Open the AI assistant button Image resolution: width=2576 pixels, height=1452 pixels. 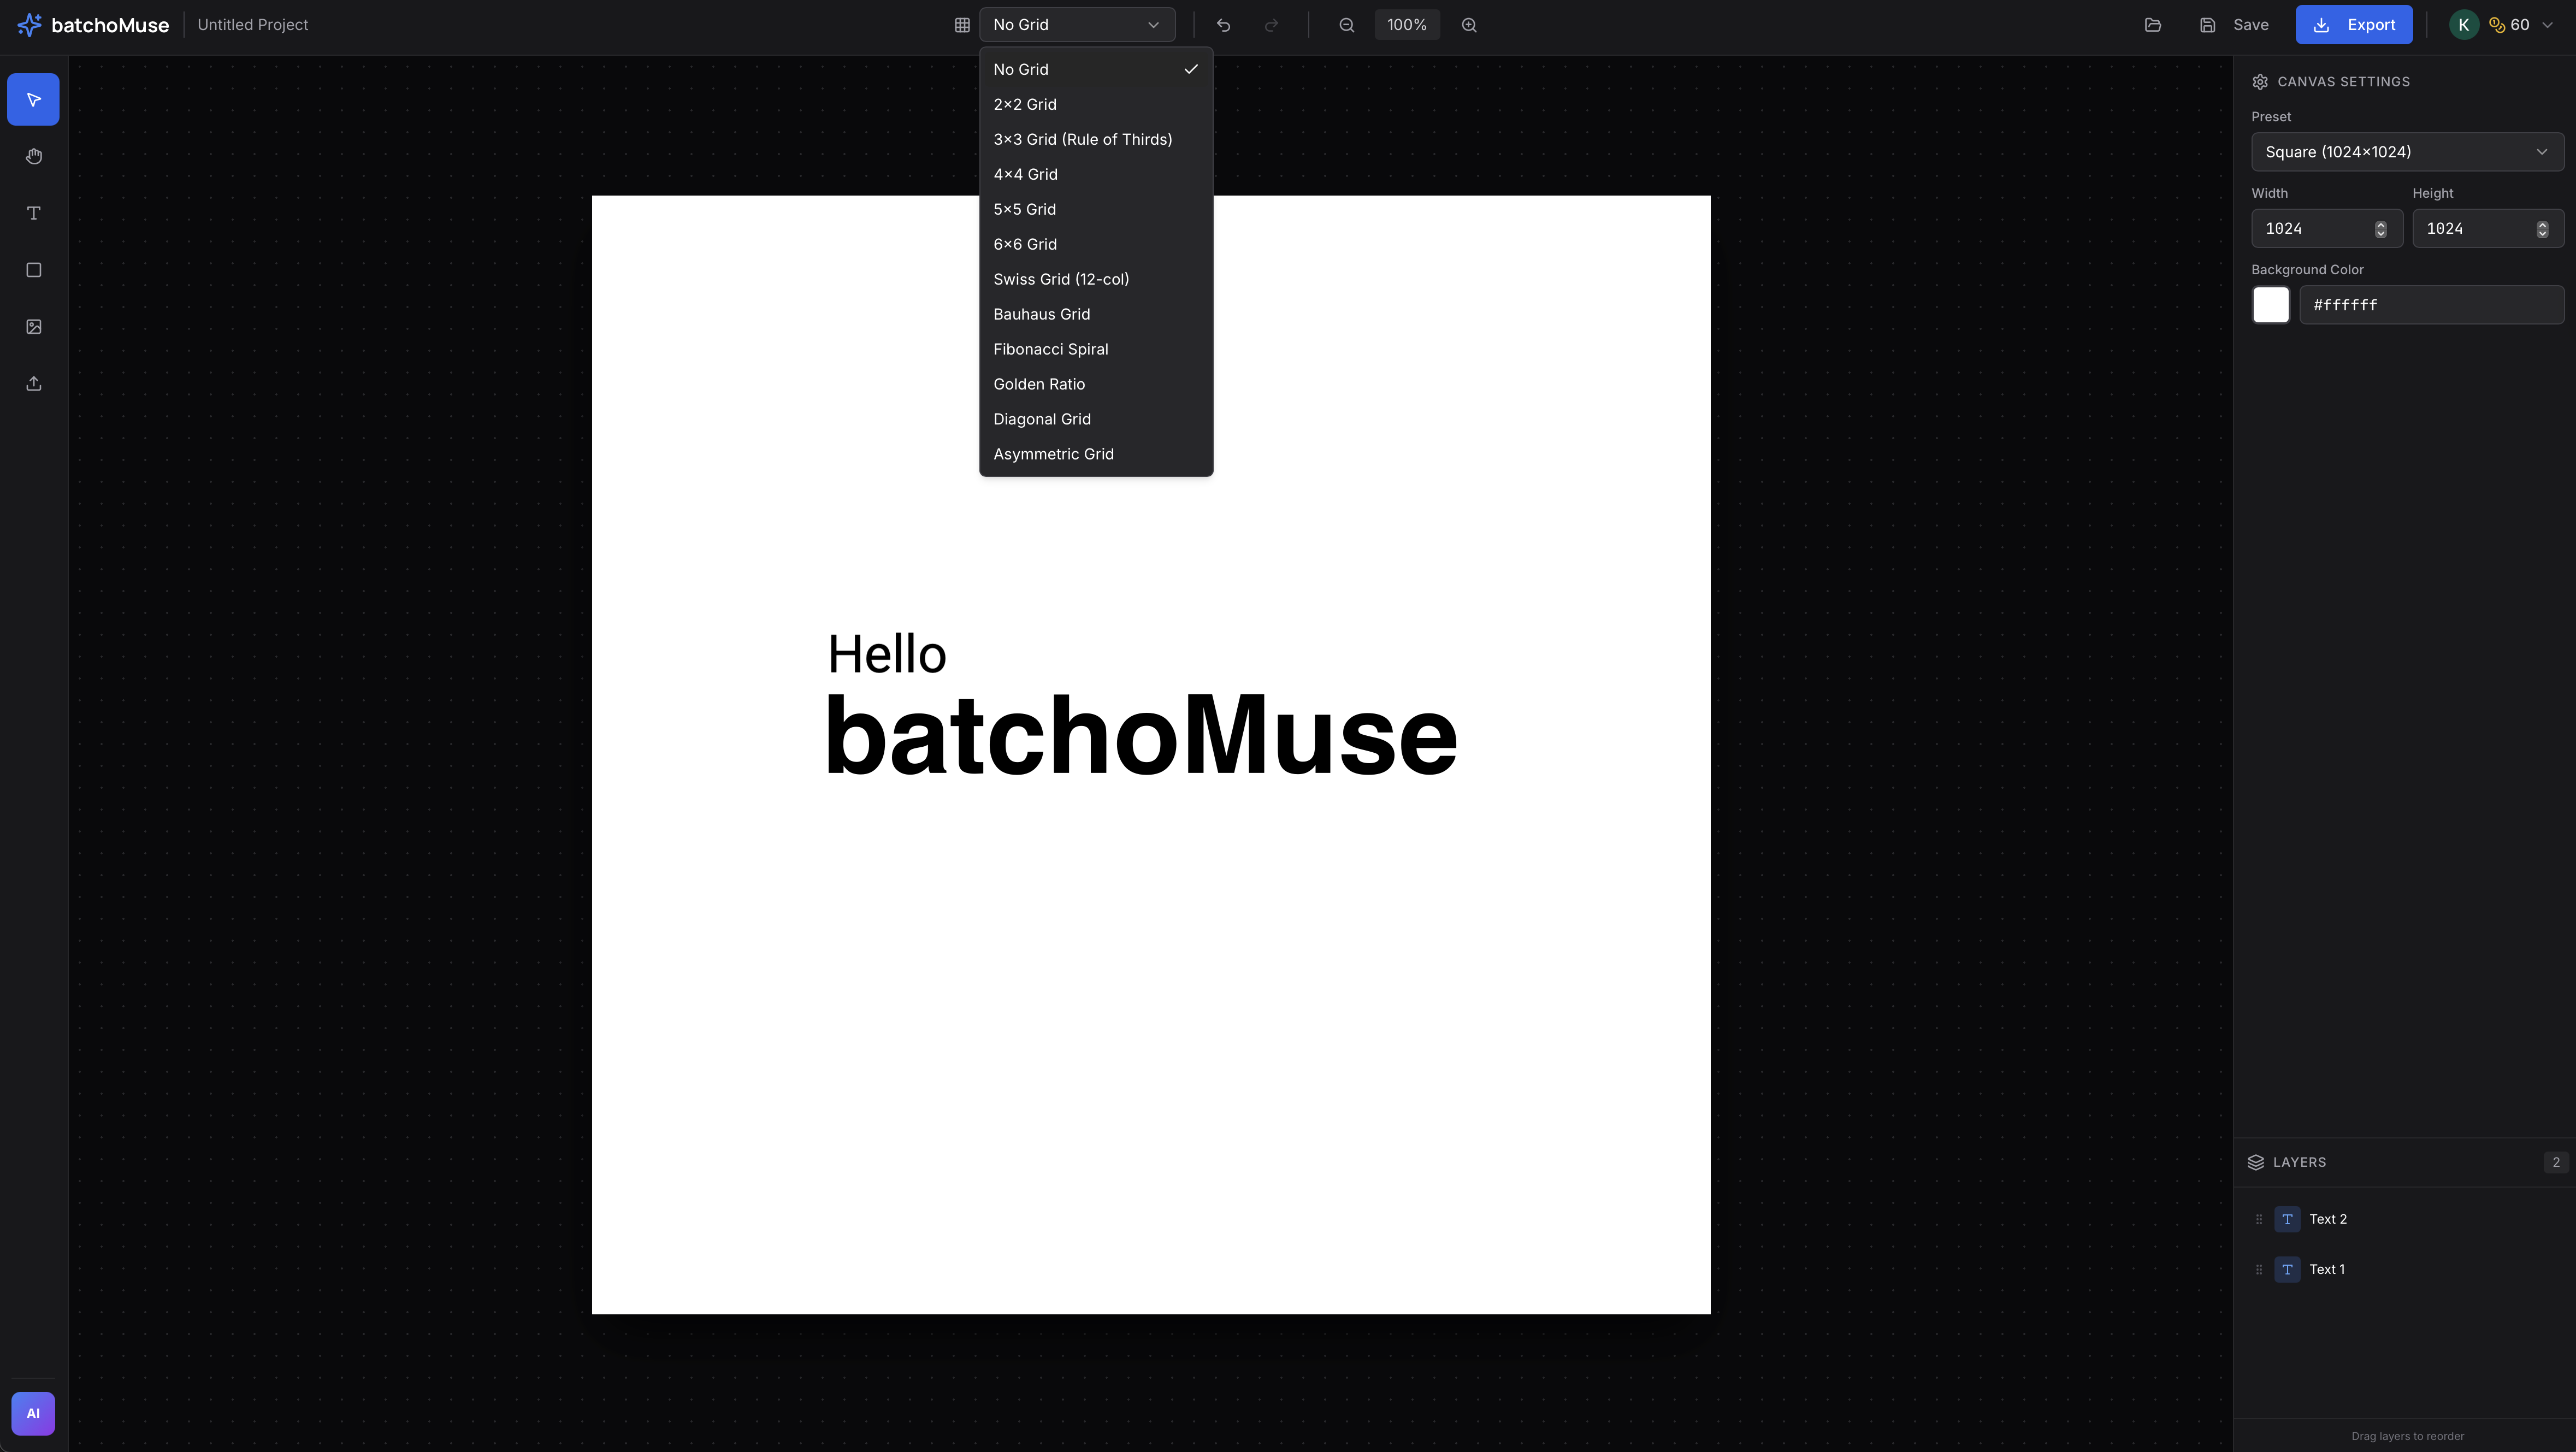tap(33, 1413)
